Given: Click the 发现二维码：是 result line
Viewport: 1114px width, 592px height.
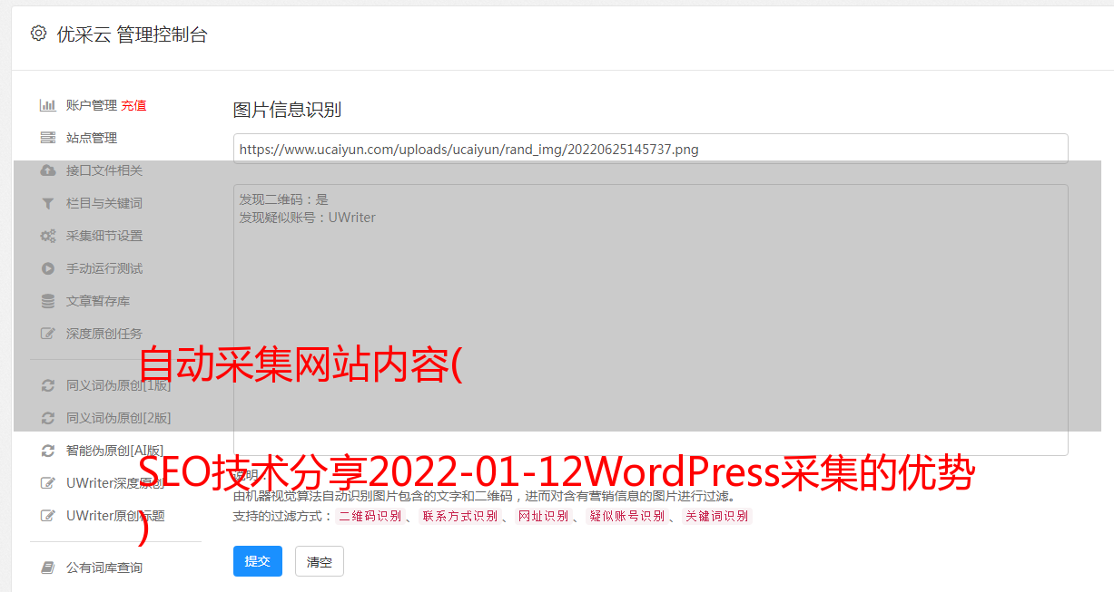Looking at the screenshot, I should [x=284, y=199].
